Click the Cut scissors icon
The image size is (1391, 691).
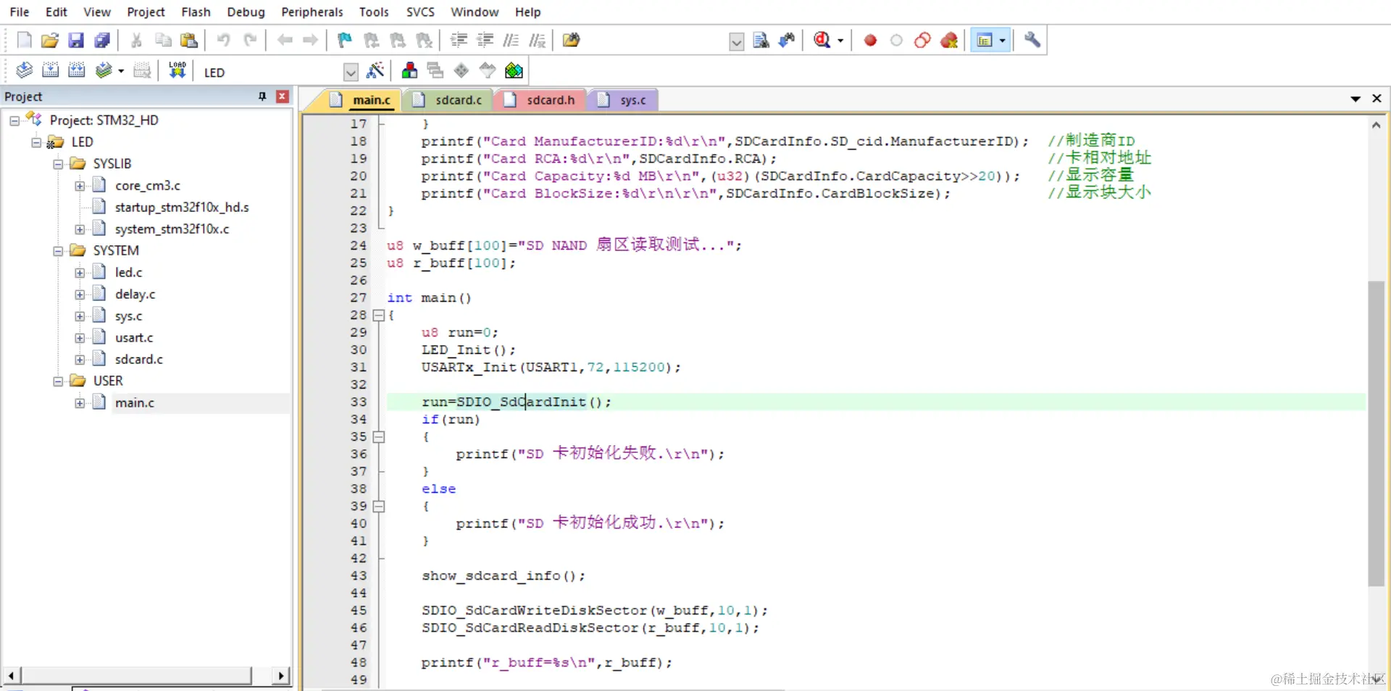[x=135, y=41]
